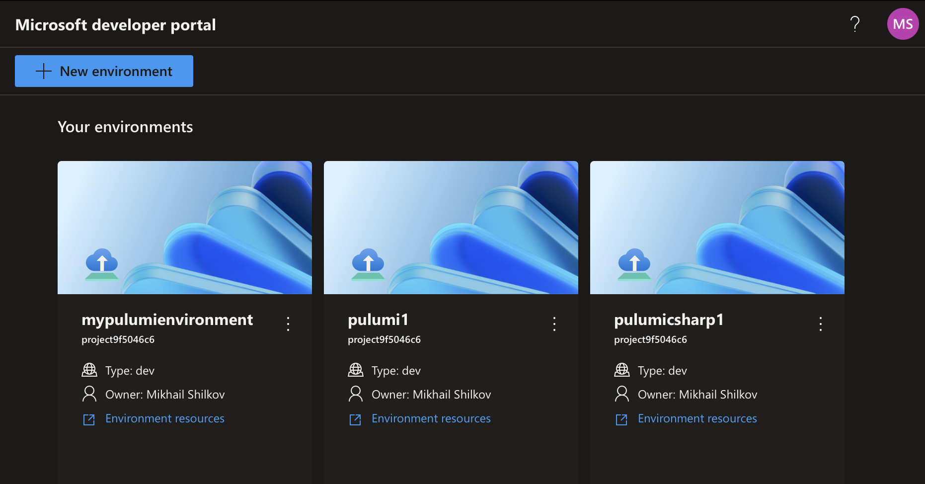Click owner person icon in pulumi1 card
Viewport: 925px width, 484px height.
(356, 394)
